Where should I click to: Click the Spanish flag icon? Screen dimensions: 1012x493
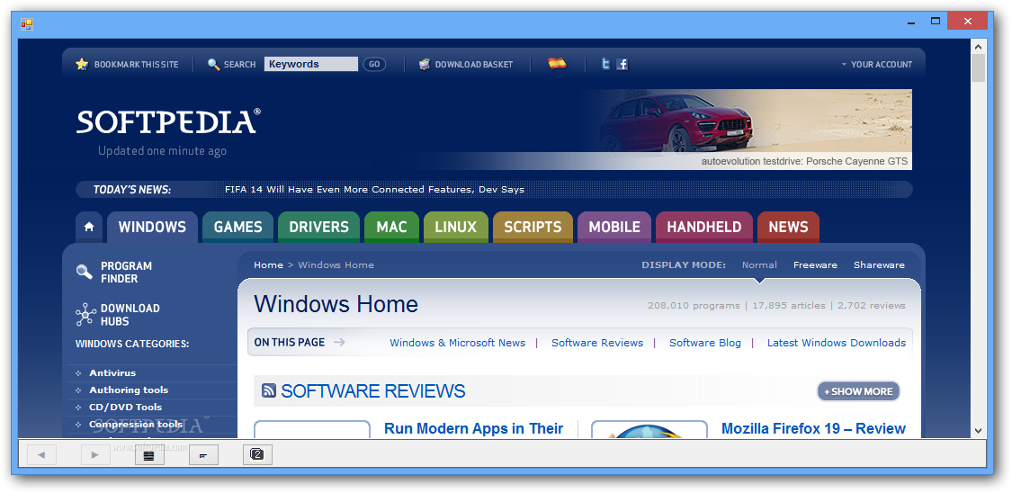[x=557, y=63]
